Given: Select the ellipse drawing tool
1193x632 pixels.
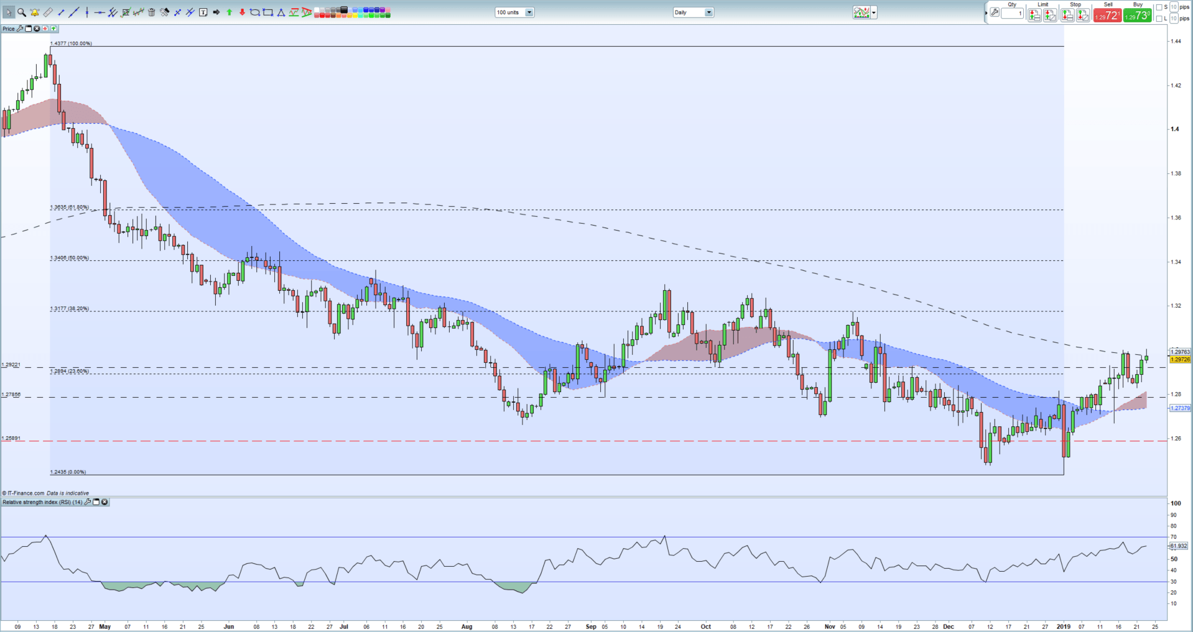Looking at the screenshot, I should [255, 12].
